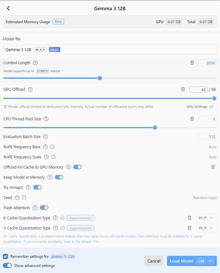Uncheck Remember settings for gemma-3-12b
The image size is (220, 273).
[x=5, y=256]
